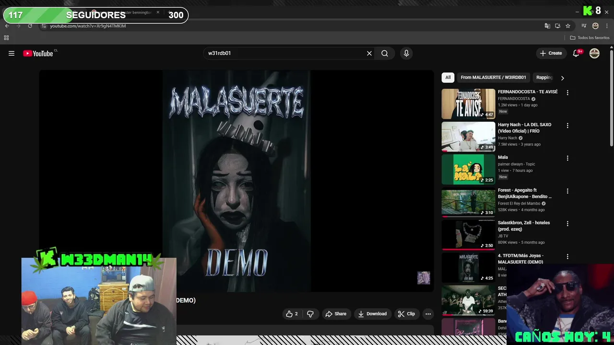
Task: Open the media control icon in browser toolbar
Action: (584, 26)
